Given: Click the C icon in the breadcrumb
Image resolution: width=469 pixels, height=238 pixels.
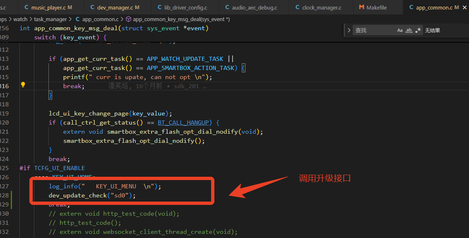Looking at the screenshot, I should point(77,19).
